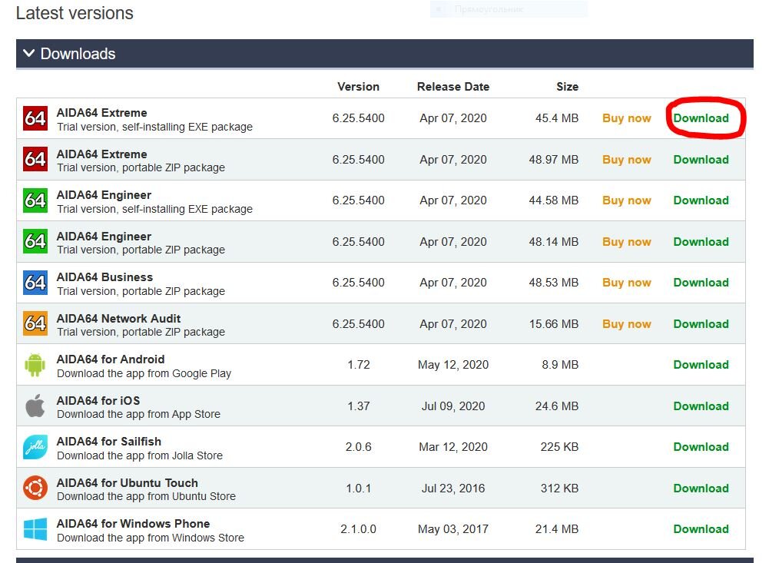Click the 225 KB size value
The width and height of the screenshot is (769, 563).
pyautogui.click(x=559, y=447)
